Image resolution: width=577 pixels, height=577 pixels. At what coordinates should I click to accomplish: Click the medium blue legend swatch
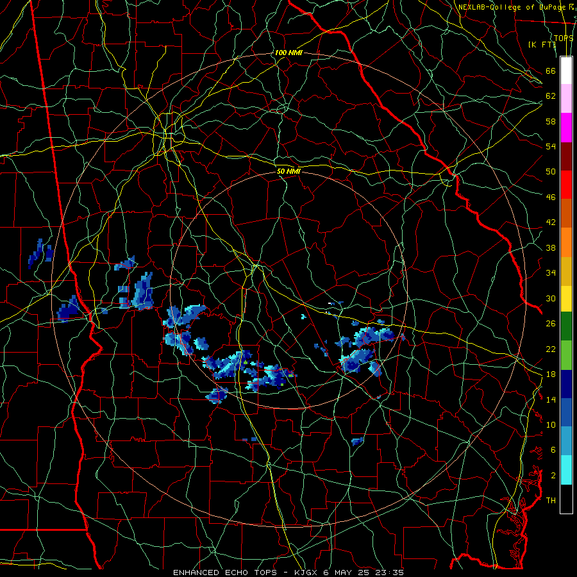click(x=566, y=412)
